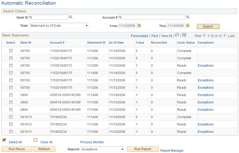The image size is (239, 153).
Task: Open the Process Monitor link
Action: pos(92,142)
